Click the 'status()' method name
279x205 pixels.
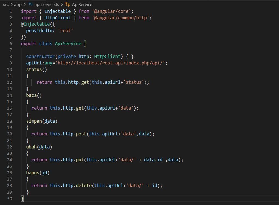[37, 69]
